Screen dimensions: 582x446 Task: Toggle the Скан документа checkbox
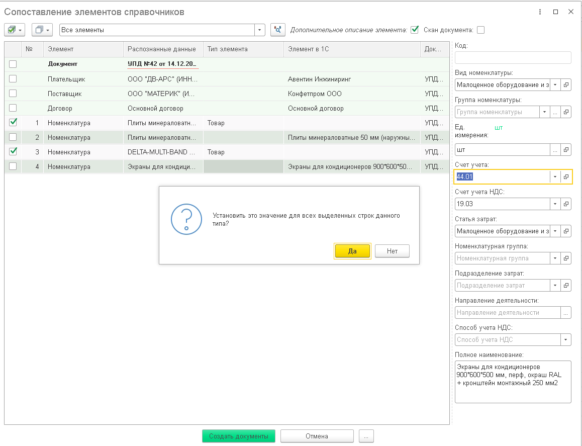pyautogui.click(x=480, y=30)
